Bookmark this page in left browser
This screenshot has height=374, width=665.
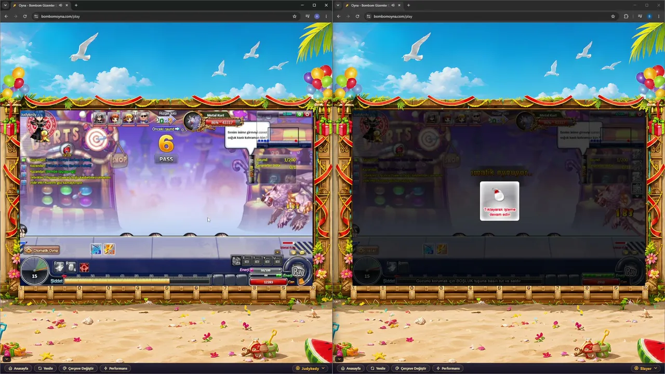[x=295, y=16]
